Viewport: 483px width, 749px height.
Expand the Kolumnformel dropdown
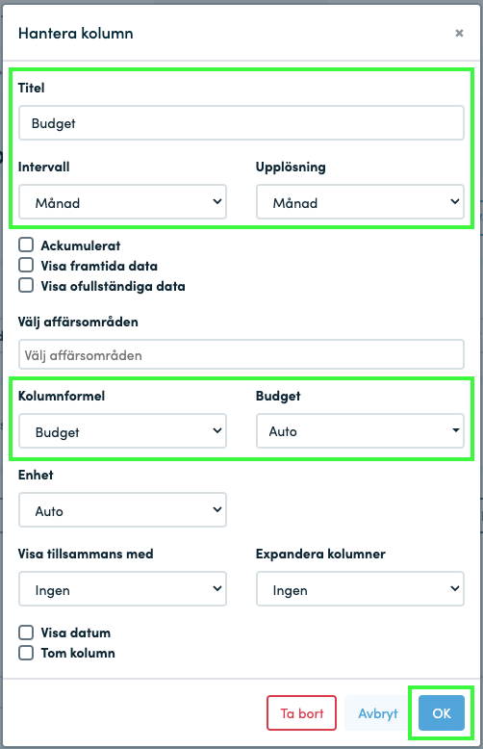(x=122, y=431)
